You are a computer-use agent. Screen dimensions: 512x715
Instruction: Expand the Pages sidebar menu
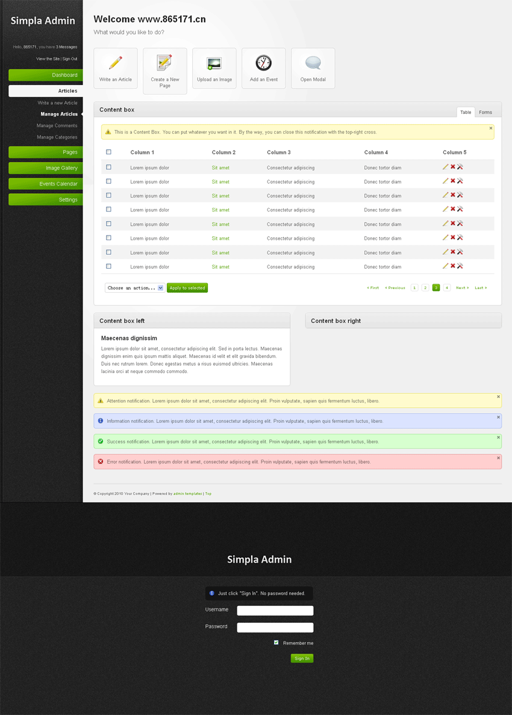46,152
